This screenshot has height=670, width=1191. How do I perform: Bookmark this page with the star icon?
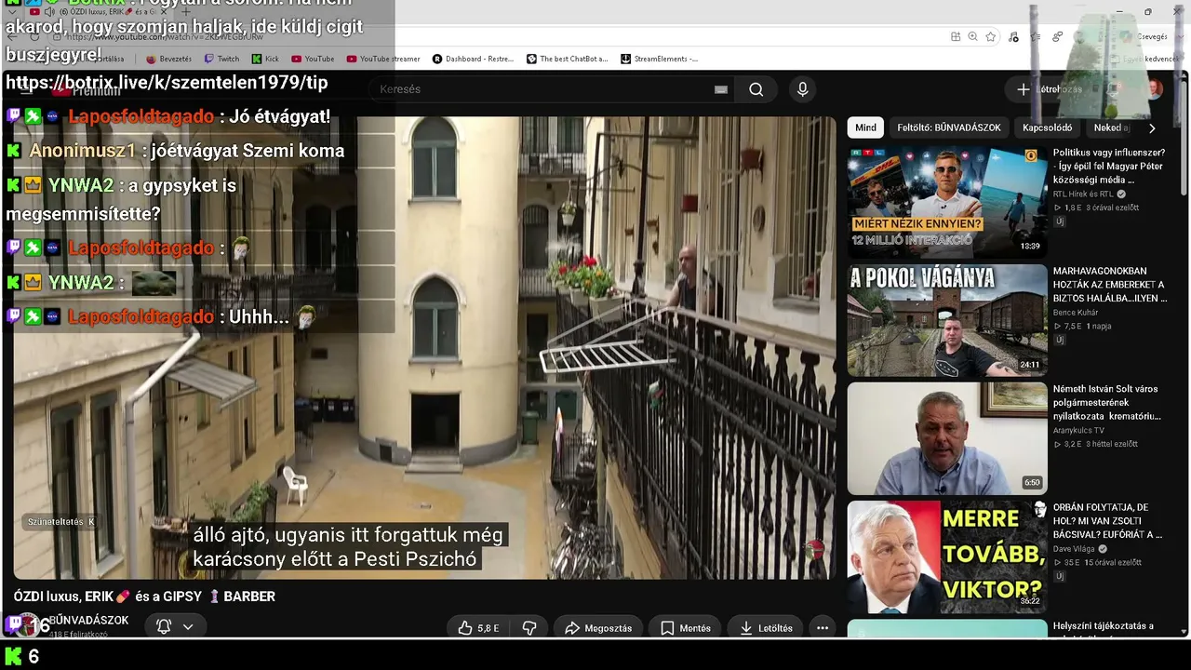[991, 36]
